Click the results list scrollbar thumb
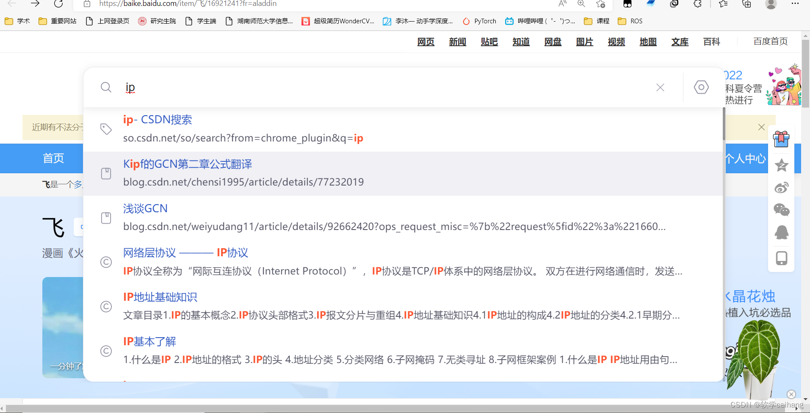This screenshot has width=810, height=413. [x=724, y=124]
